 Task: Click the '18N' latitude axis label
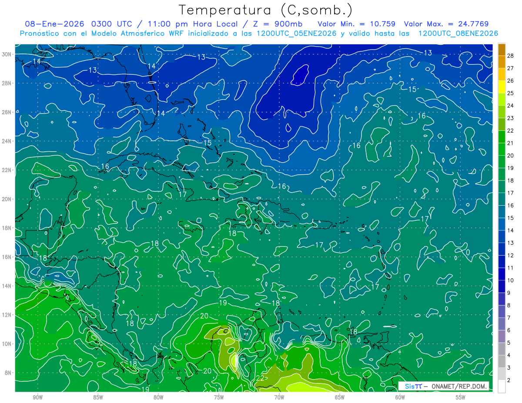coord(6,228)
